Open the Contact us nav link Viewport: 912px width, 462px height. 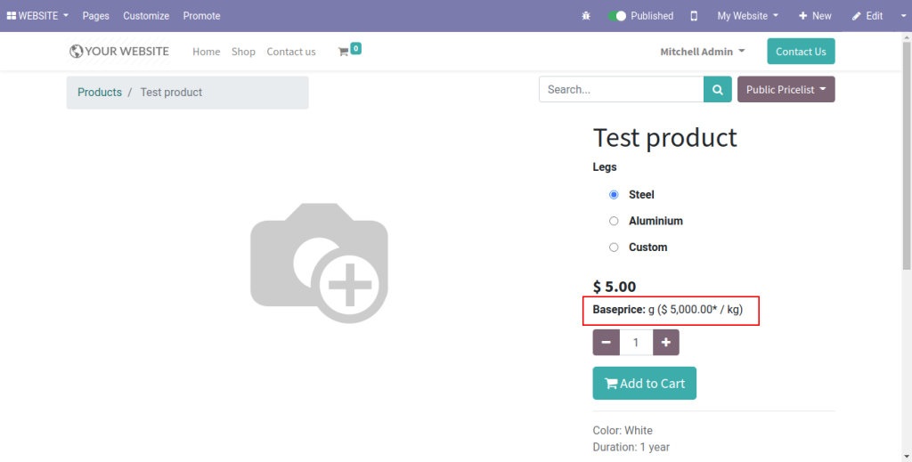[x=291, y=52]
